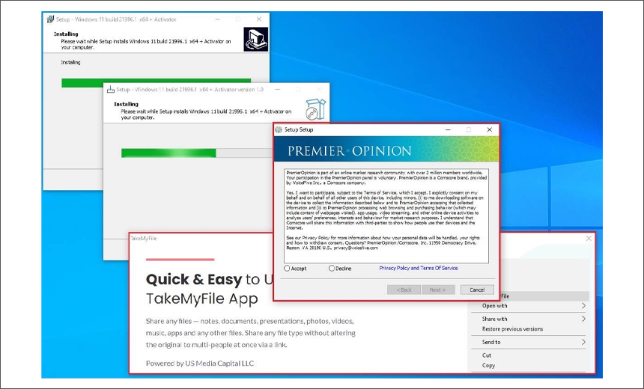Viewport: 644px width, 389px height.
Task: Close the Setup Setup window
Action: [x=489, y=129]
